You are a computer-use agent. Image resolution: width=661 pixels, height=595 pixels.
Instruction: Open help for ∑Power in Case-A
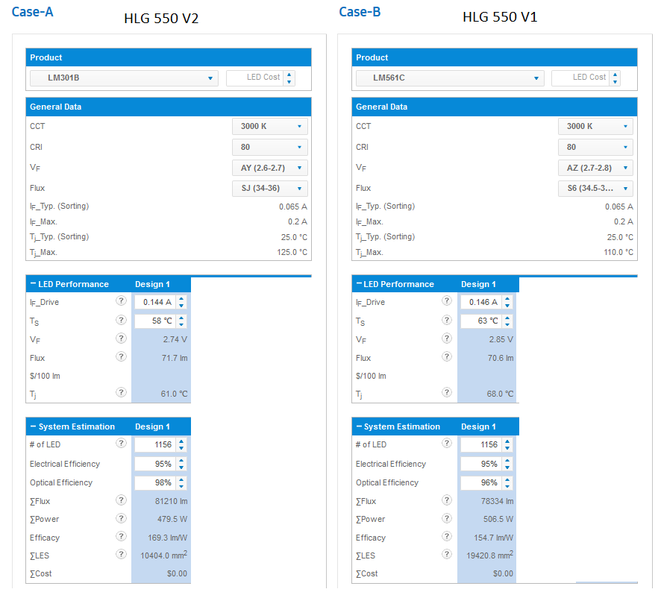(x=121, y=518)
